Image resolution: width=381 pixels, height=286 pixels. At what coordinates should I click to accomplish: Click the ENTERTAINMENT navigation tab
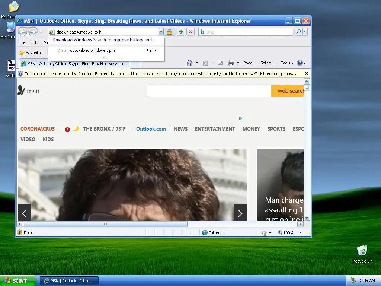click(215, 129)
